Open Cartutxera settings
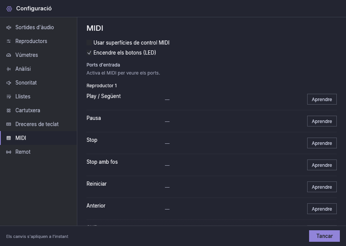Screen dimensions: 346x246 coord(38,111)
